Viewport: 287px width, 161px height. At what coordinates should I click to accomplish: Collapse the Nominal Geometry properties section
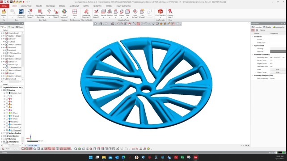click(x=253, y=55)
